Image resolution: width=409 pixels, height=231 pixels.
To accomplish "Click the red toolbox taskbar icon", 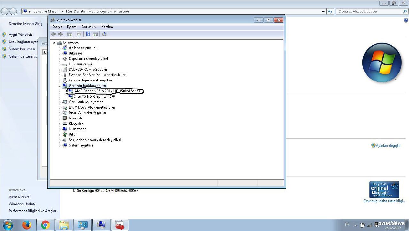I will (x=120, y=225).
